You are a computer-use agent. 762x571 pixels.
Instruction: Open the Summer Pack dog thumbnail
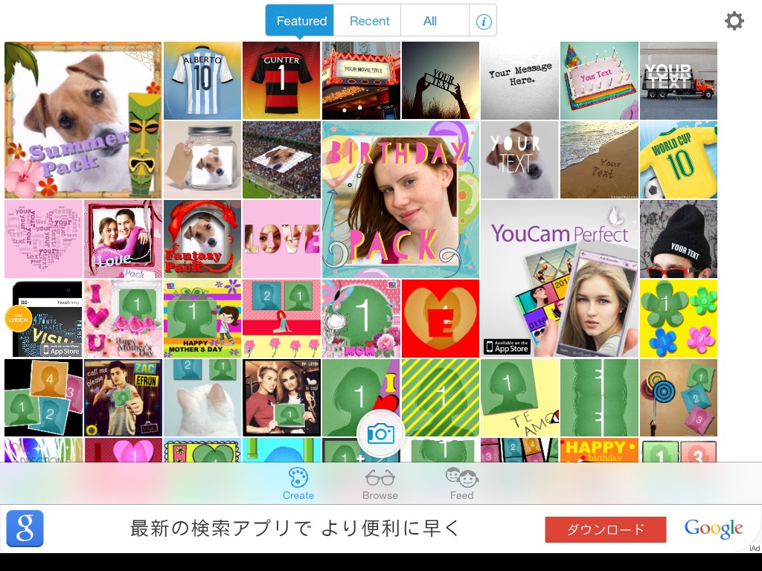point(83,120)
